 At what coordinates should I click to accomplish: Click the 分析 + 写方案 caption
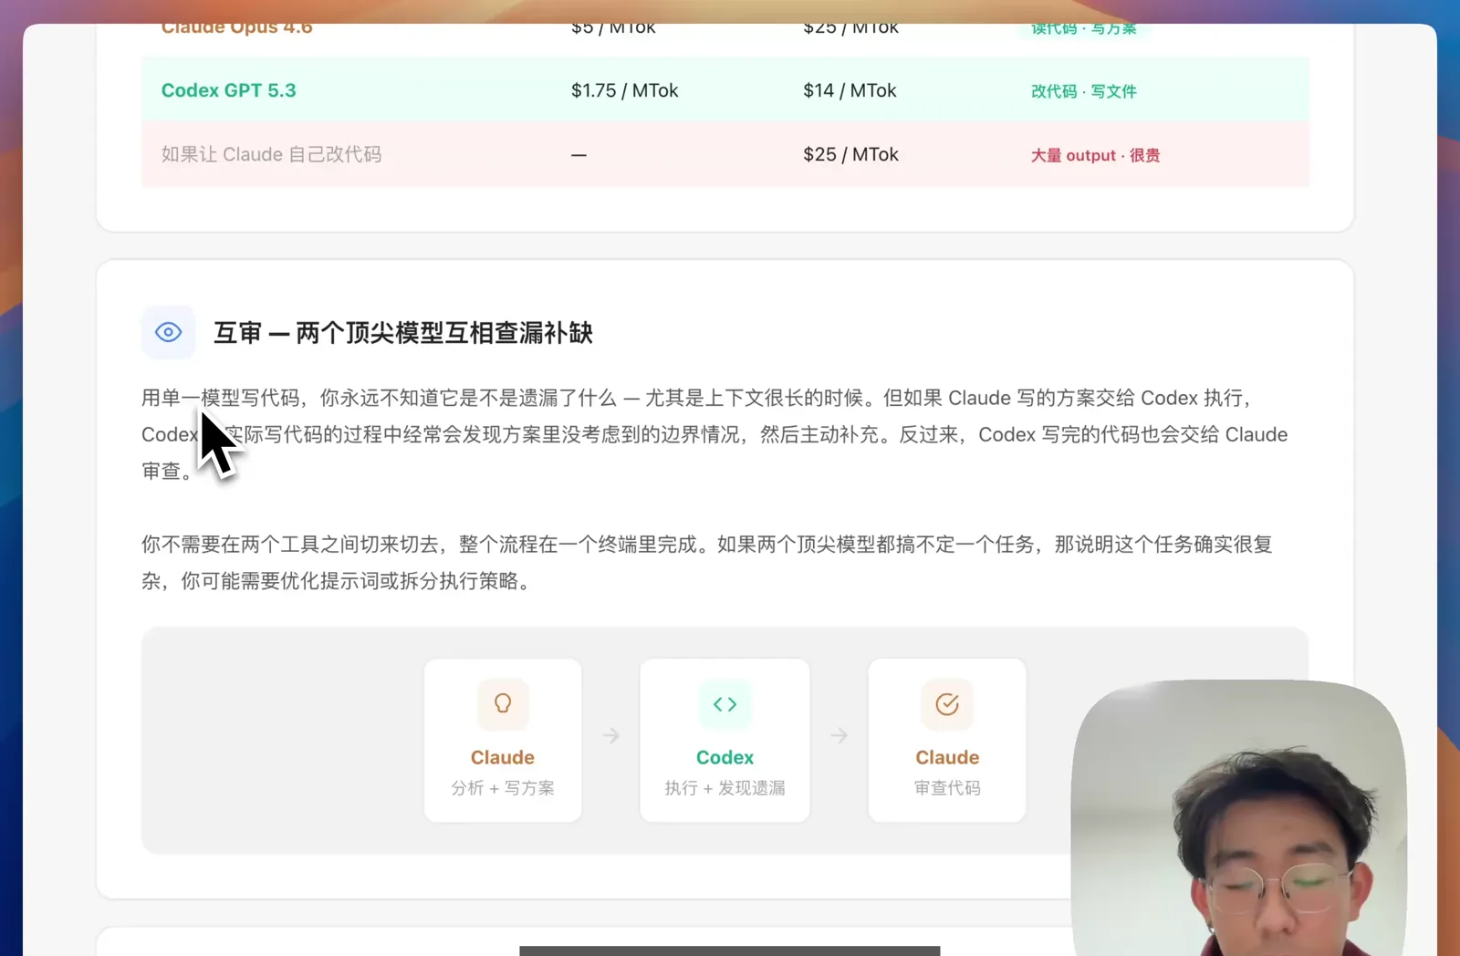[503, 788]
